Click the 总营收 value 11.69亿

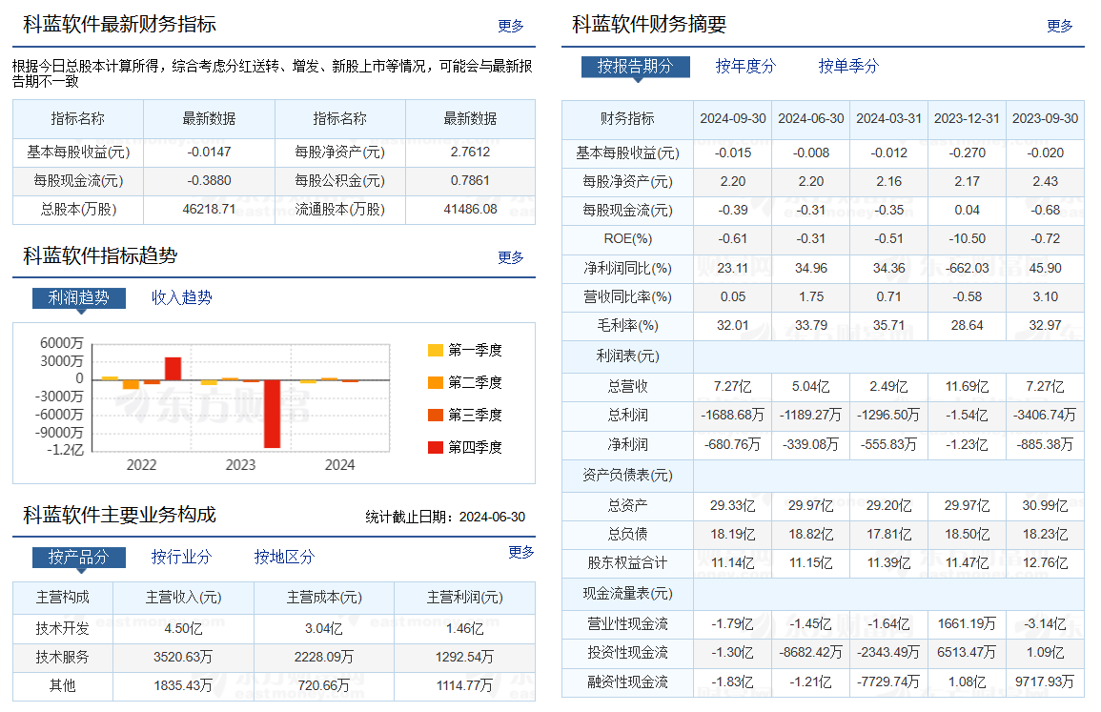click(x=967, y=387)
